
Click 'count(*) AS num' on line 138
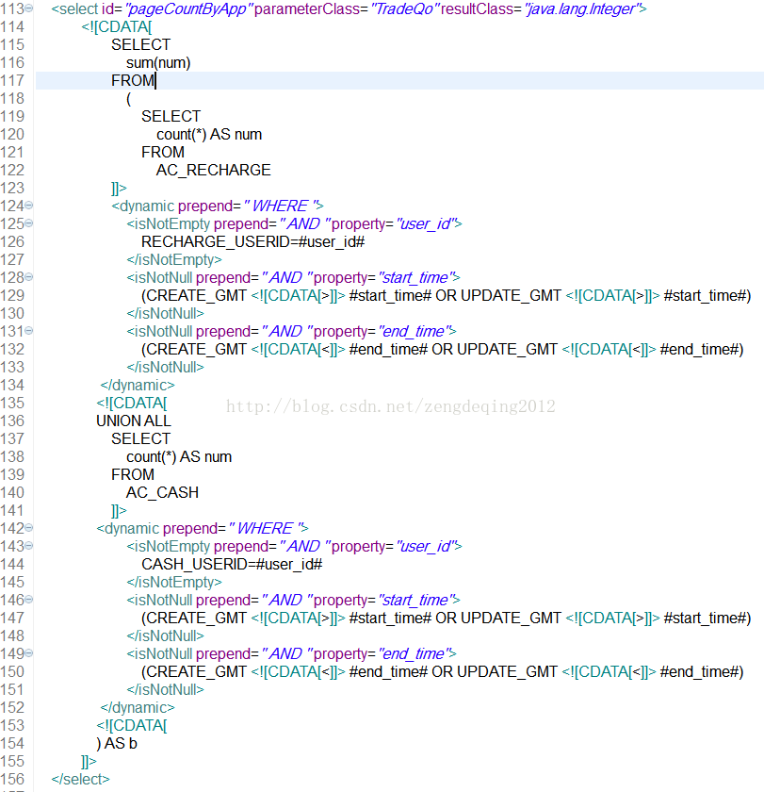point(179,456)
